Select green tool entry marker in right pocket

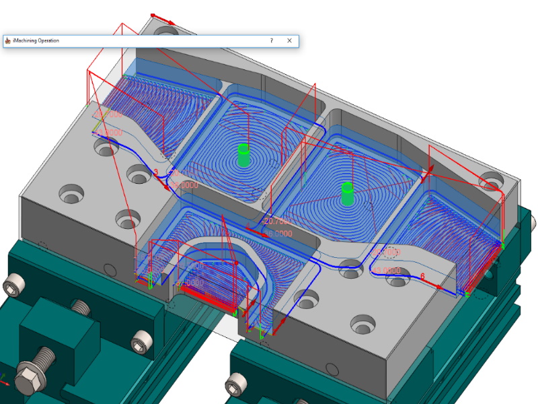347,192
